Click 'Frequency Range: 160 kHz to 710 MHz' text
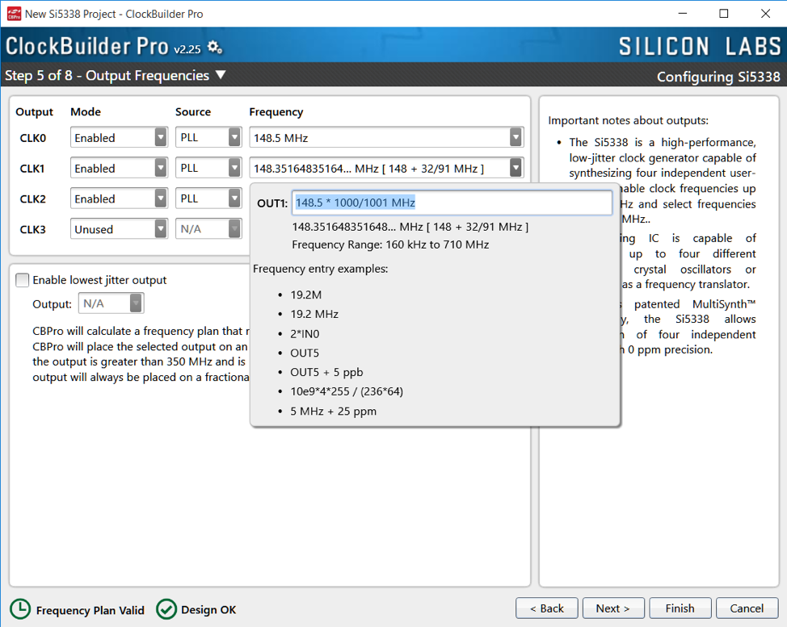787x627 pixels. [x=390, y=245]
